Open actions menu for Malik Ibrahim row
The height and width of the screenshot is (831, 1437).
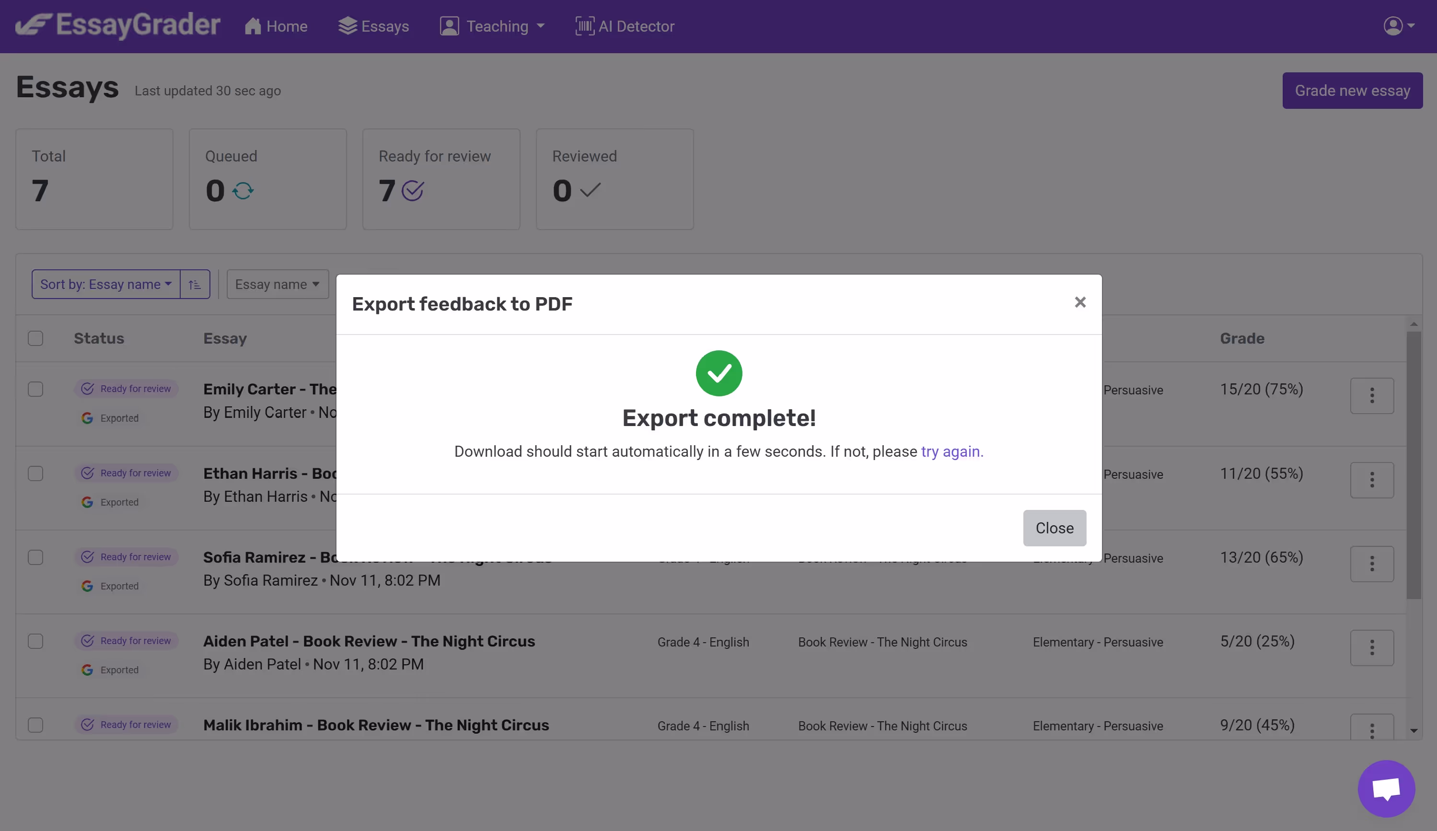1372,727
